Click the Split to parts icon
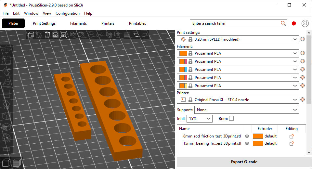 tap(117, 35)
